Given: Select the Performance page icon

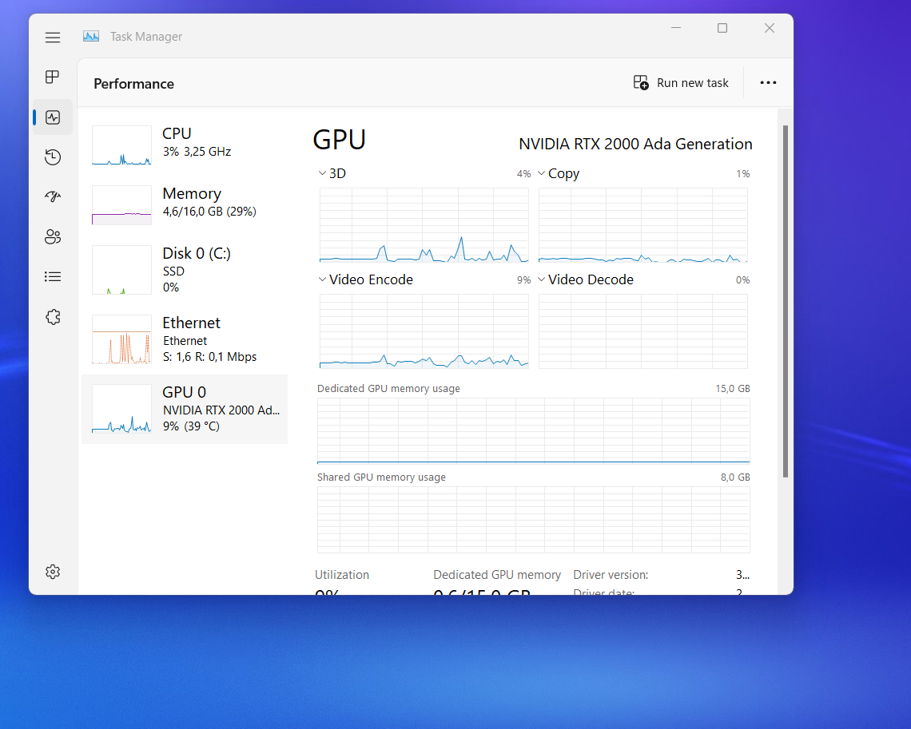Looking at the screenshot, I should point(53,117).
